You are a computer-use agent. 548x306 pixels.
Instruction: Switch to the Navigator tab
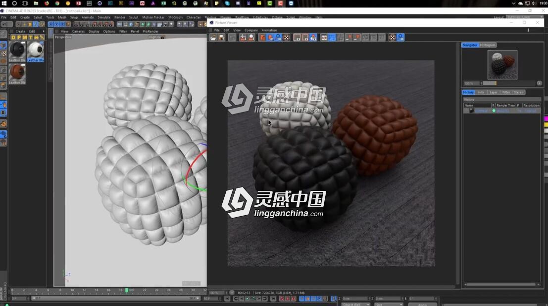tap(470, 45)
